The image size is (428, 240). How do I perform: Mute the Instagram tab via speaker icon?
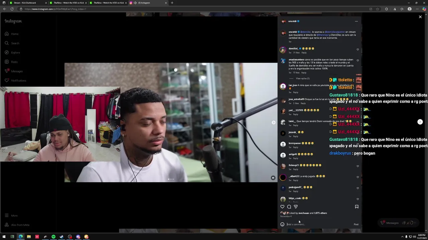(135, 3)
